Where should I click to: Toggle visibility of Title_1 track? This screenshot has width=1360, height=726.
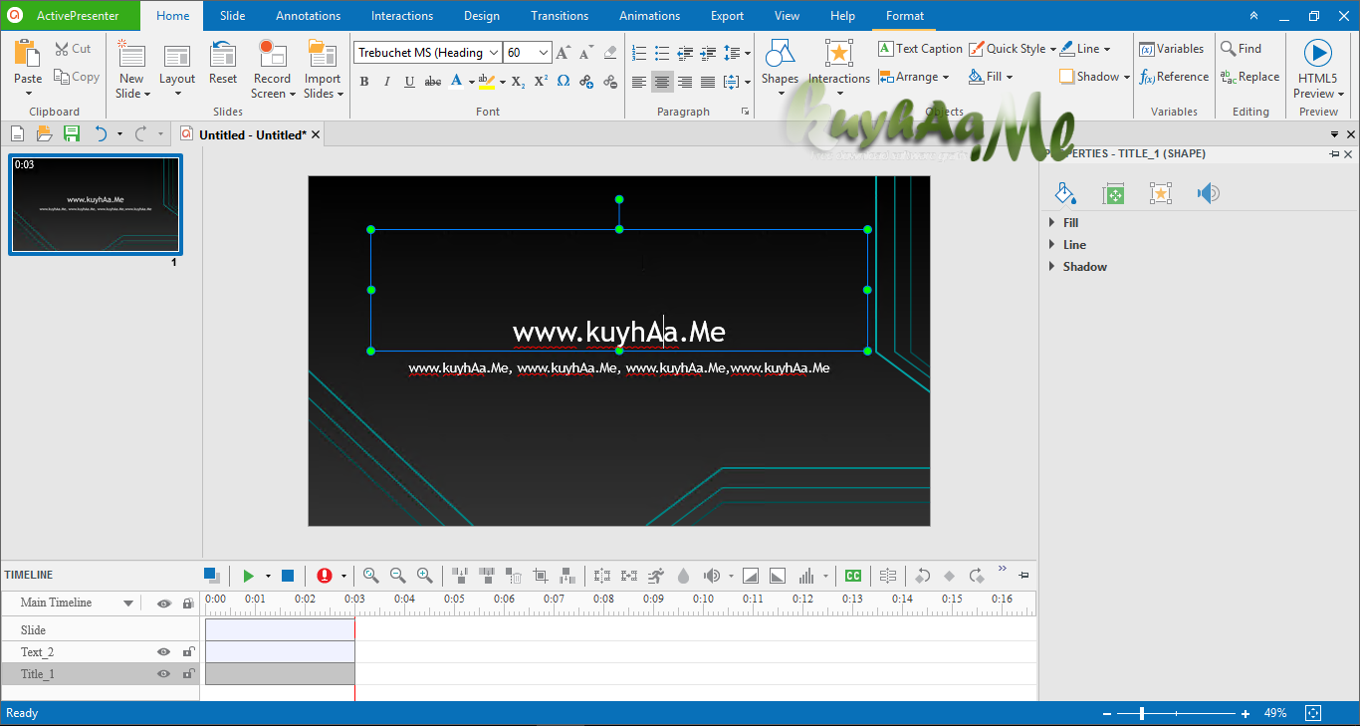coord(164,674)
